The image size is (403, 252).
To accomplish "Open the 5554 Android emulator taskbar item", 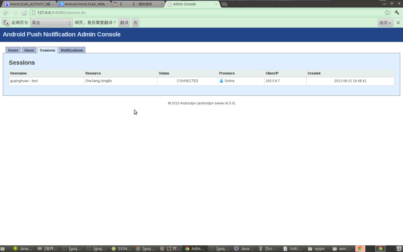I will (x=122, y=249).
